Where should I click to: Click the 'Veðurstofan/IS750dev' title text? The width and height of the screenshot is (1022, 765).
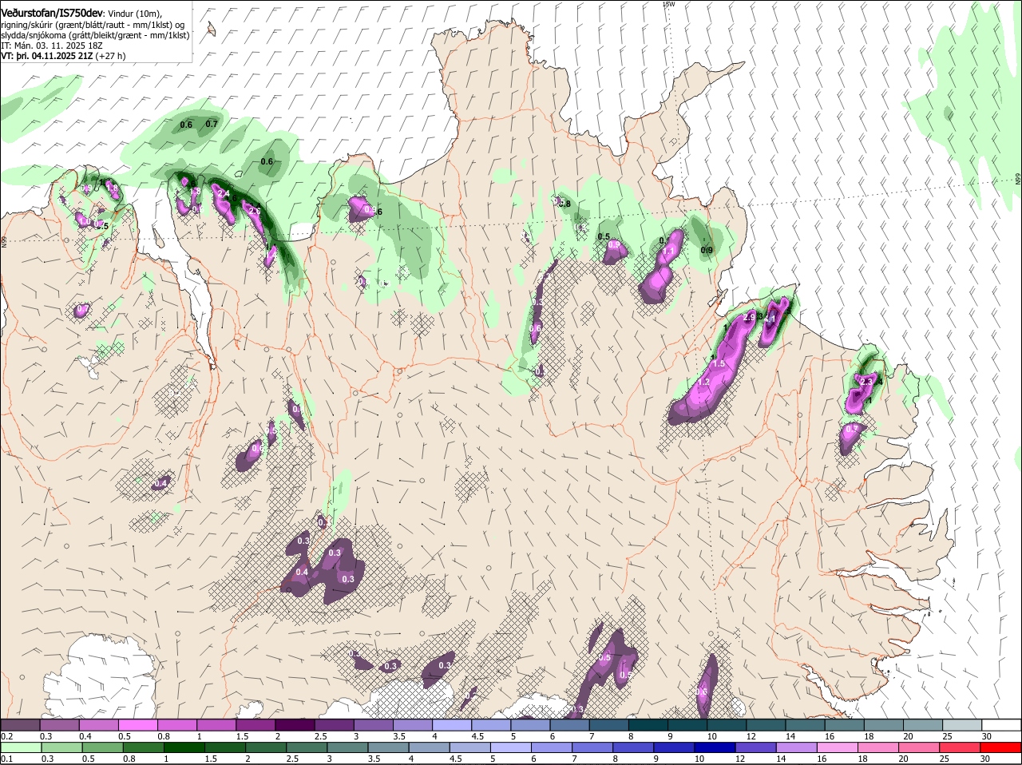click(x=51, y=14)
